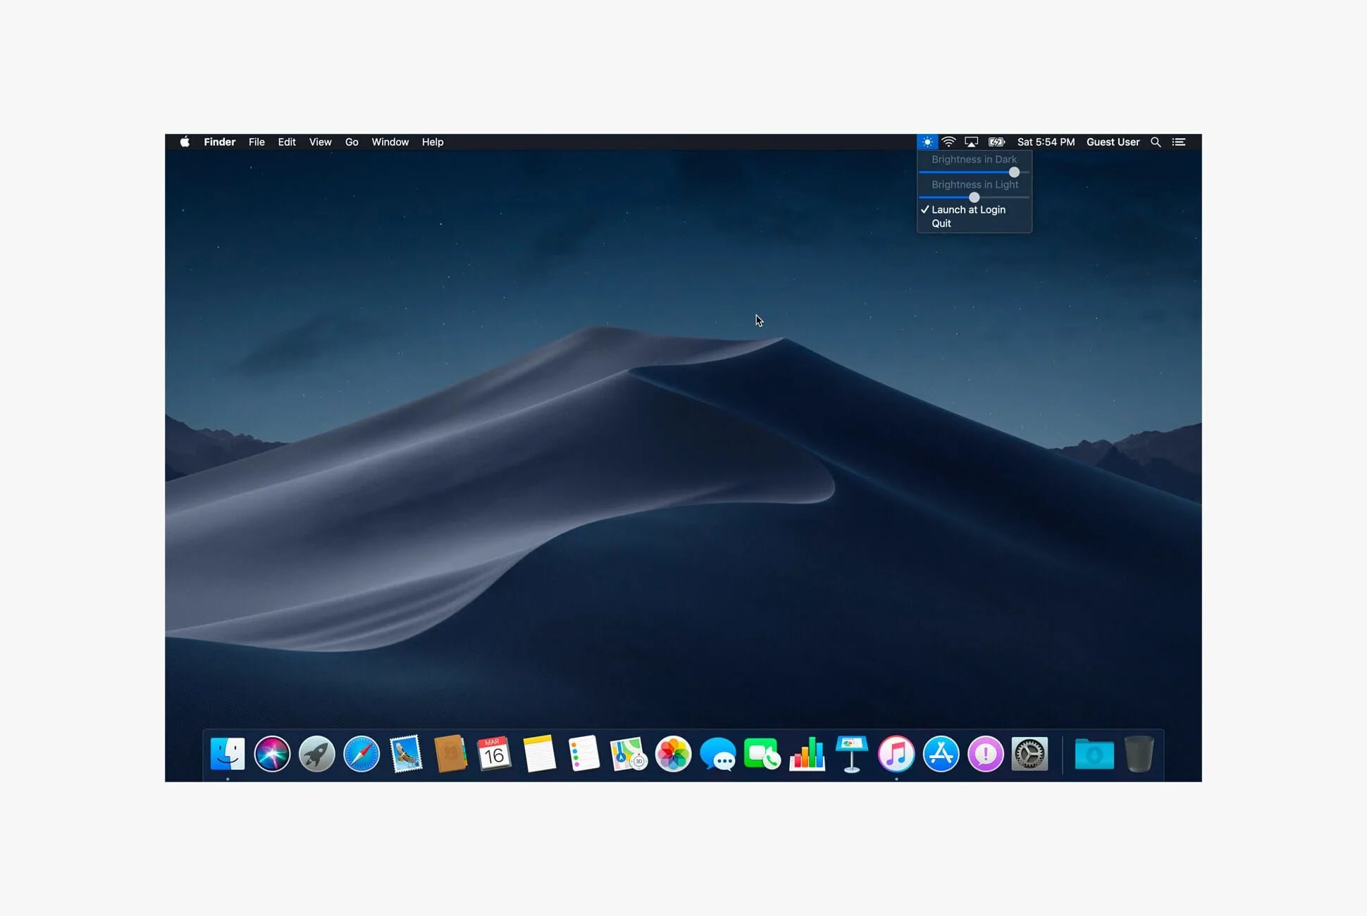Open Keynote from the dock
1367x916 pixels.
click(x=851, y=754)
